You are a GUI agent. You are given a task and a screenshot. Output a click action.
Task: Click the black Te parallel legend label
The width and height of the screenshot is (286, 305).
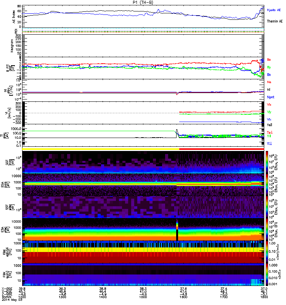coord(269,125)
